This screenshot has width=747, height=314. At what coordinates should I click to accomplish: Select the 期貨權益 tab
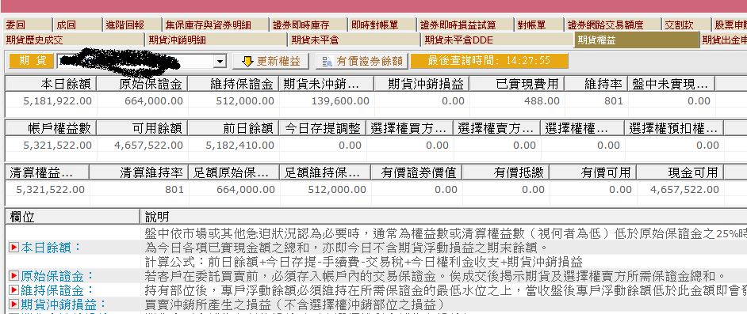point(637,40)
